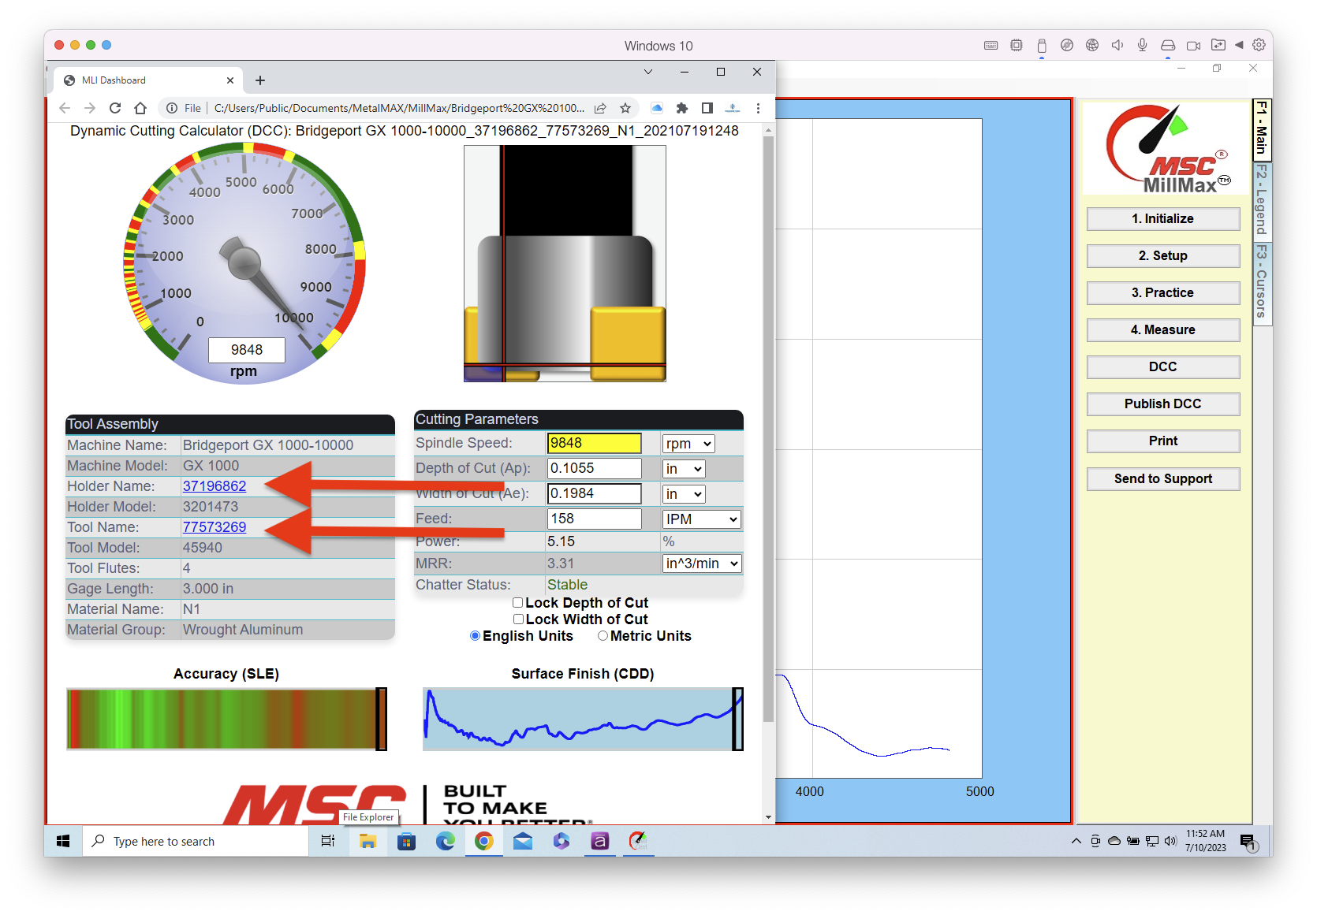This screenshot has height=915, width=1317.
Task: Click the tool cutting diagram image
Action: [565, 263]
